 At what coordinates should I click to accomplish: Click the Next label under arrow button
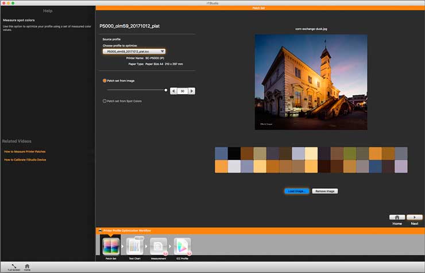415,224
